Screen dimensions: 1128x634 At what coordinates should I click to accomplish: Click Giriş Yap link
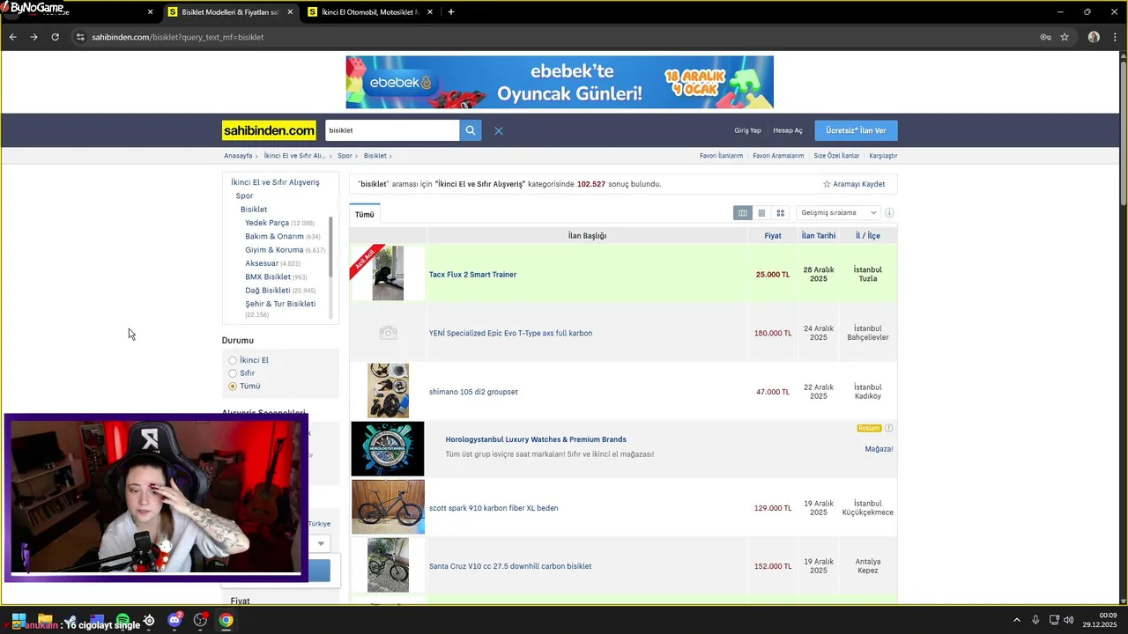tap(747, 130)
